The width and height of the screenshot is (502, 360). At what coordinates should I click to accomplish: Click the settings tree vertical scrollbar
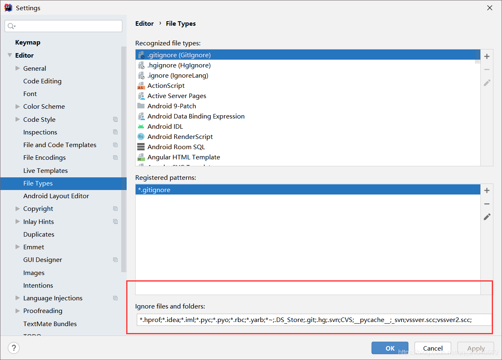click(124, 159)
